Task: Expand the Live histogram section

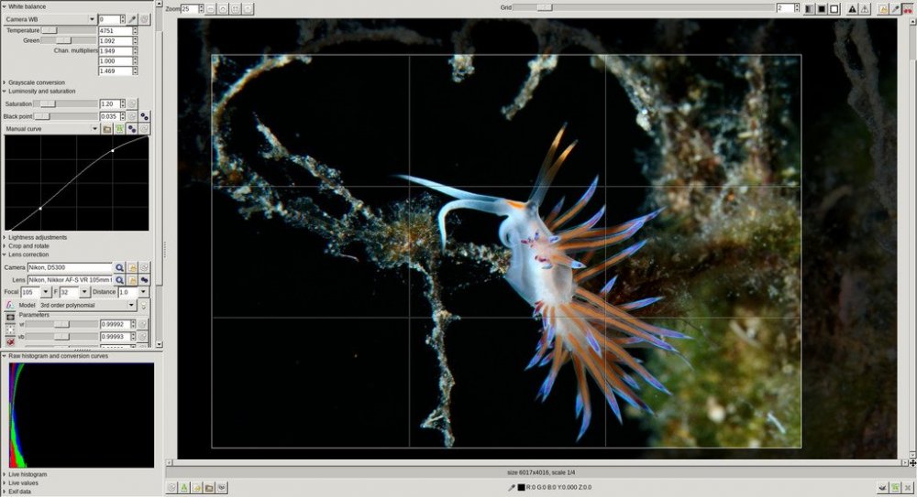Action: (x=4, y=474)
